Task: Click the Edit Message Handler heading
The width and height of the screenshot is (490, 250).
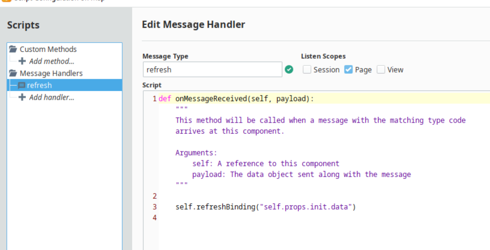Action: tap(193, 24)
